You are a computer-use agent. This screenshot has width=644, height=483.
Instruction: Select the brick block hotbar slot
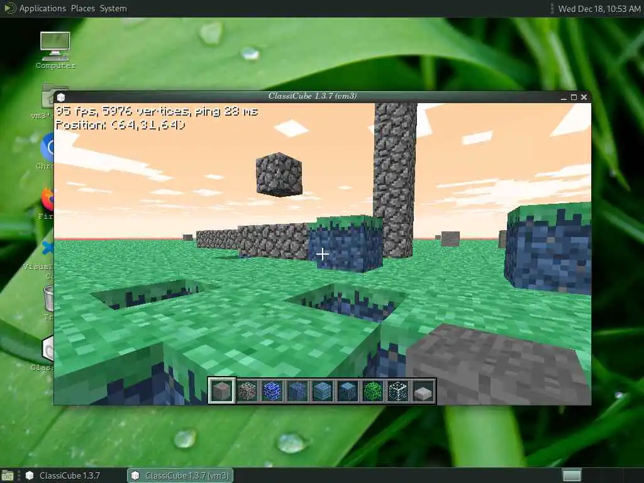click(x=272, y=391)
